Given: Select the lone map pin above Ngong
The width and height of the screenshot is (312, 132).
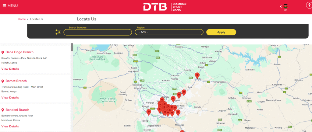Looking at the screenshot, I should pyautogui.click(x=149, y=113).
